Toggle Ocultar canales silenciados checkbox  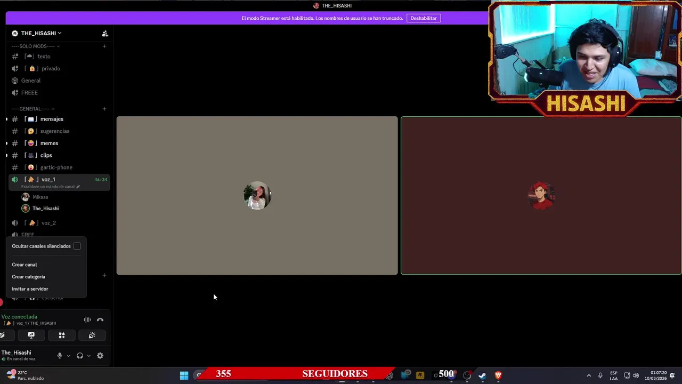(x=77, y=246)
